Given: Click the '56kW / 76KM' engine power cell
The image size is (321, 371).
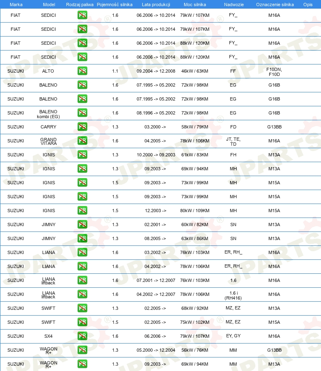Looking at the screenshot, I should pos(195,350).
